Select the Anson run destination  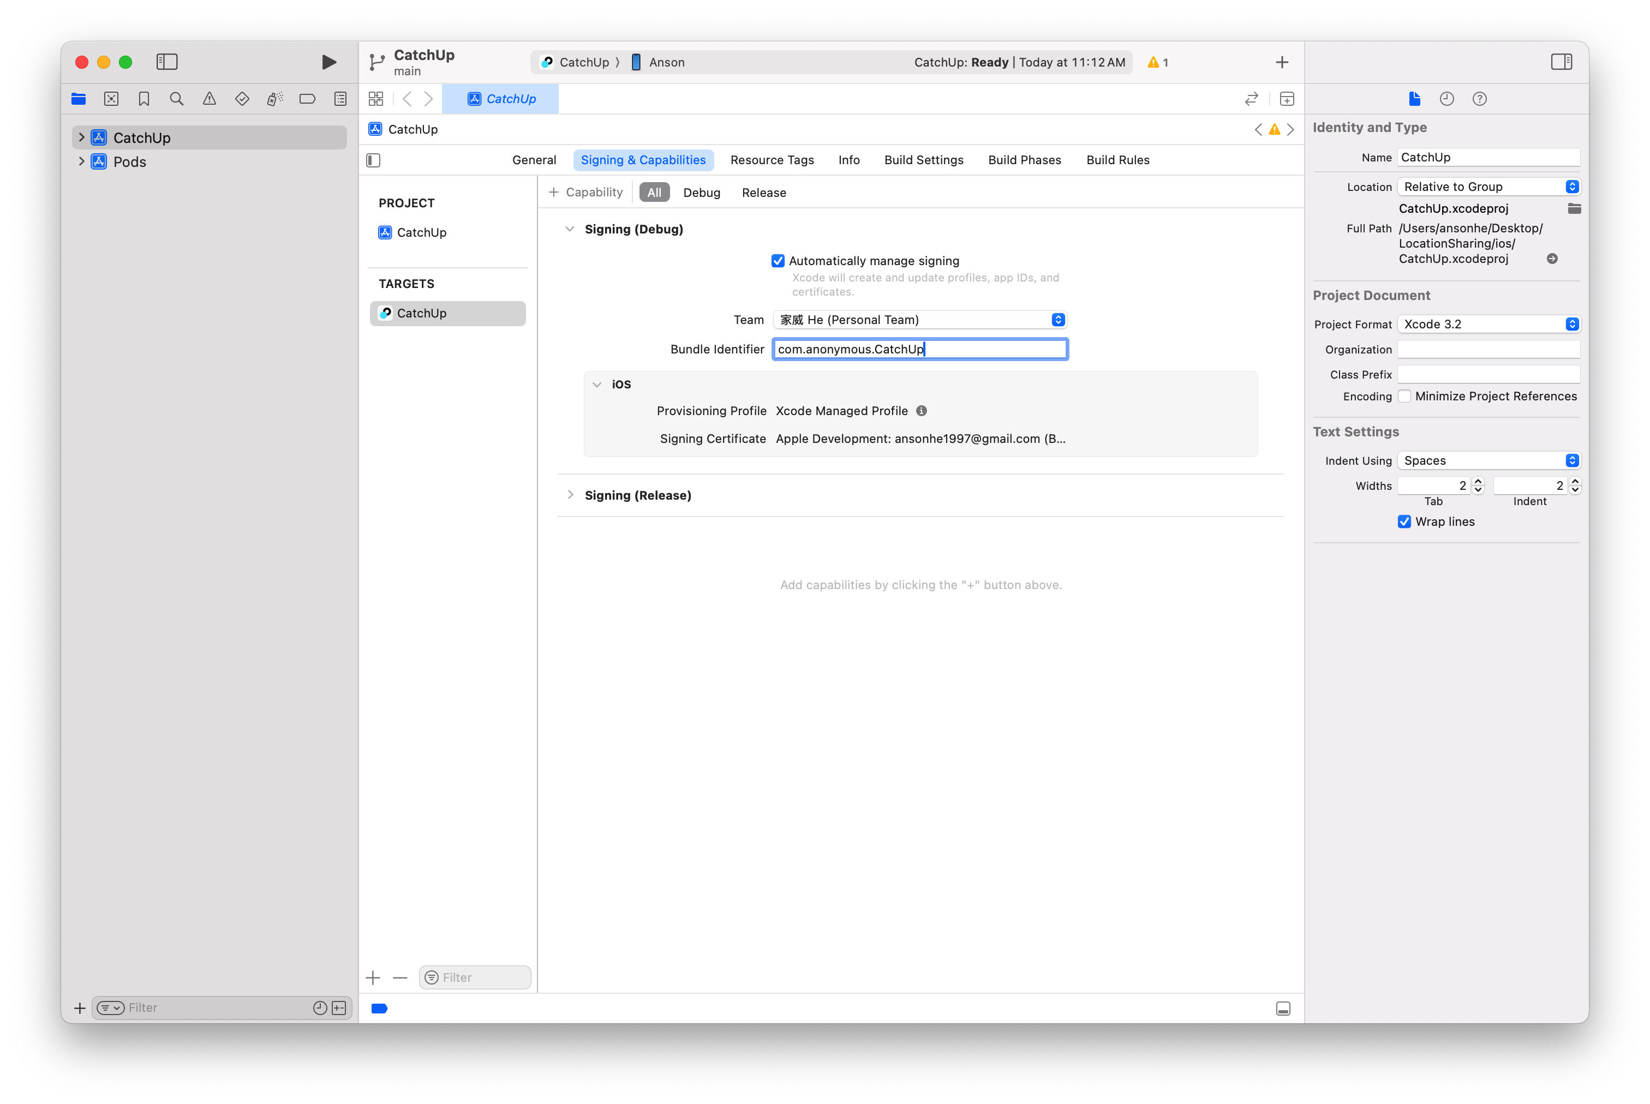click(x=657, y=62)
